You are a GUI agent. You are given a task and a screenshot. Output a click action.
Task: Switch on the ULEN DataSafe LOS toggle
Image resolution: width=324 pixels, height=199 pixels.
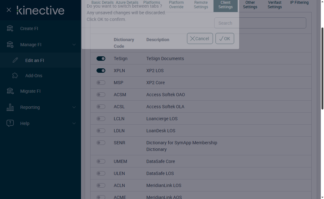coord(101,173)
